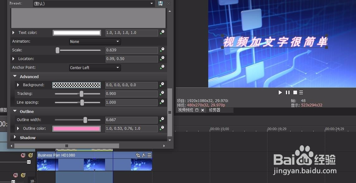The image size is (356, 183).
Task: Toggle keyframe animation for Background
Action: 162,85
